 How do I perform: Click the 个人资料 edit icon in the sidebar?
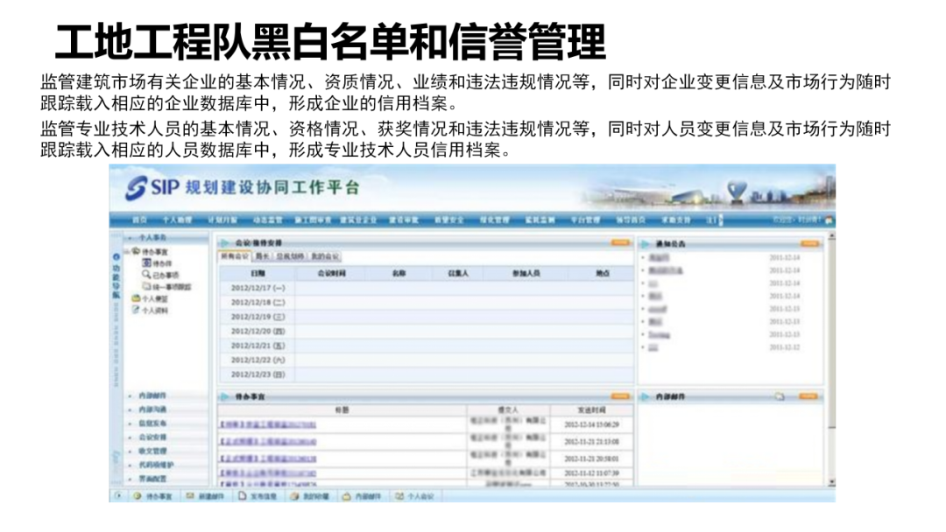pos(135,311)
